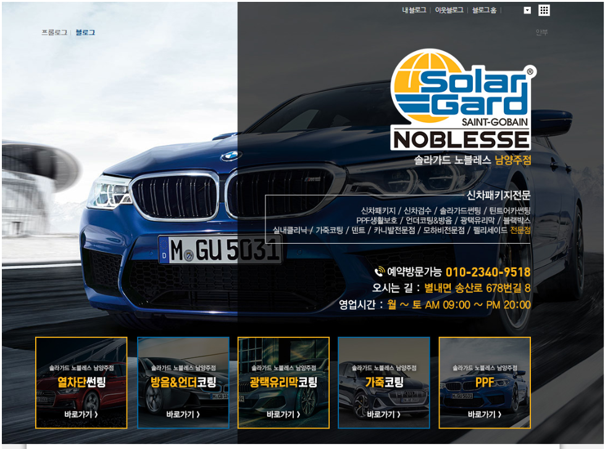Image resolution: width=605 pixels, height=449 pixels.
Task: Open the grid apps menu icon
Action: point(544,10)
